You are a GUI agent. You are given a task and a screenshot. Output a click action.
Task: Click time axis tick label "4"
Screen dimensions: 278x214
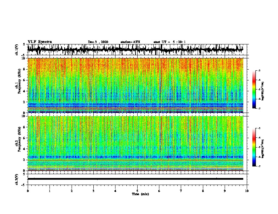(x=115, y=191)
